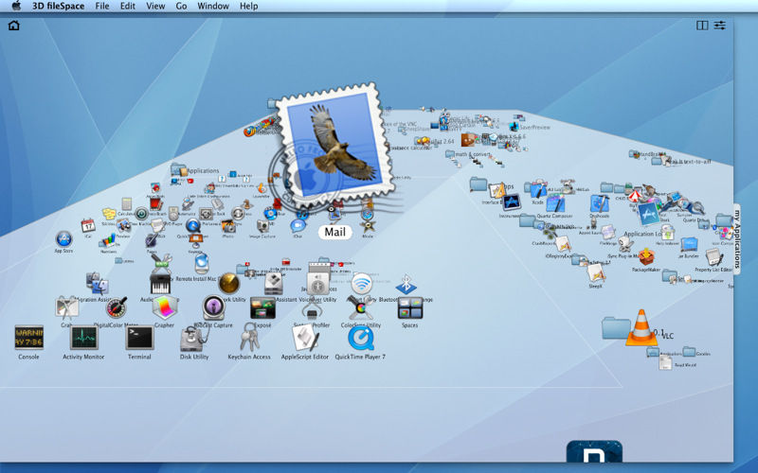
Task: Select the Quartz Composer icon
Action: click(x=555, y=203)
